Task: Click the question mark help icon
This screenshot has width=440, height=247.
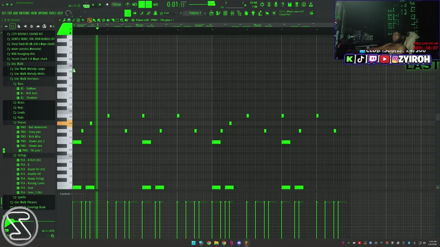Action: (283, 4)
